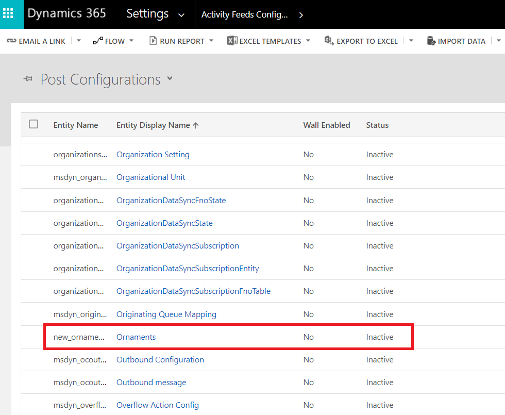Click the Import Data icon
The height and width of the screenshot is (415, 505).
coord(431,41)
